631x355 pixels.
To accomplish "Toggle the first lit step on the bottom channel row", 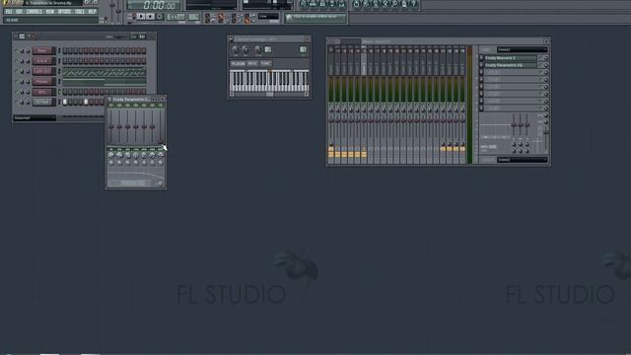I will 65,103.
